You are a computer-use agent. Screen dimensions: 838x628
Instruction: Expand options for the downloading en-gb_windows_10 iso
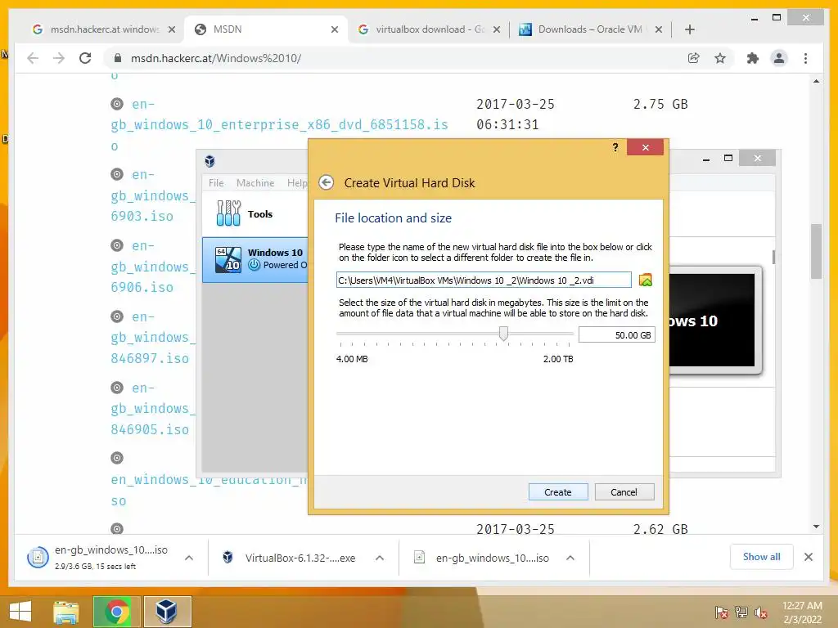point(189,558)
